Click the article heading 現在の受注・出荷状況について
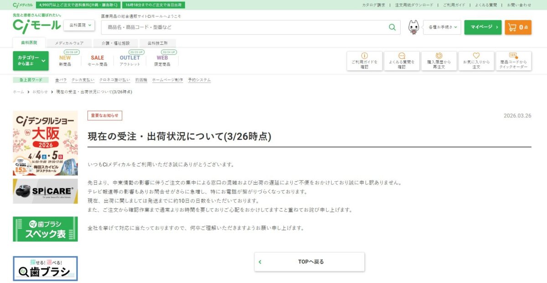The image size is (547, 283). pyautogui.click(x=179, y=136)
